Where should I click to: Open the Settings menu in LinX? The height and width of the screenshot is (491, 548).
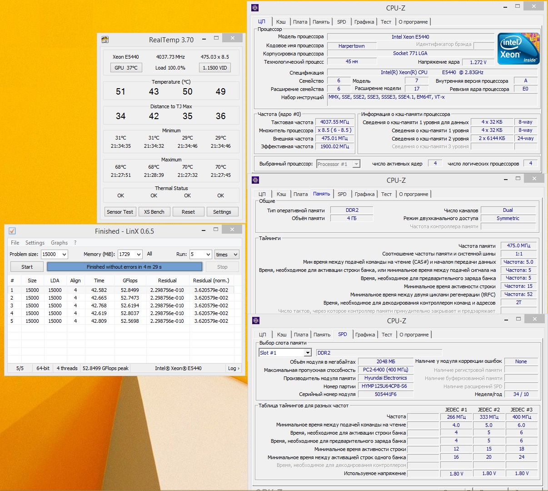[x=35, y=243]
